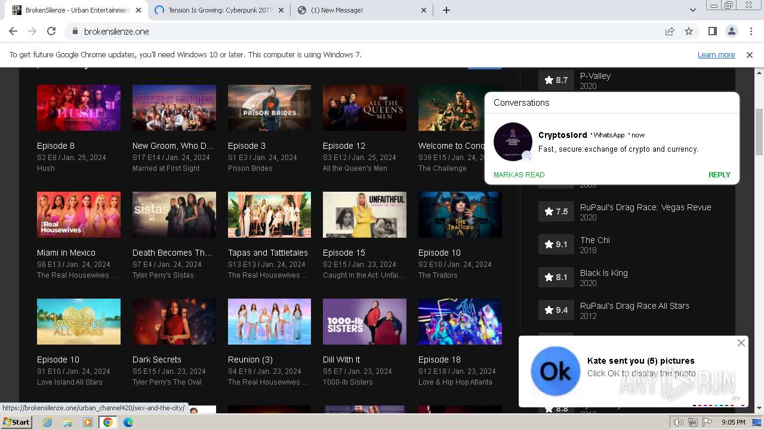
Task: Open the Episode 12 title link
Action: click(344, 146)
